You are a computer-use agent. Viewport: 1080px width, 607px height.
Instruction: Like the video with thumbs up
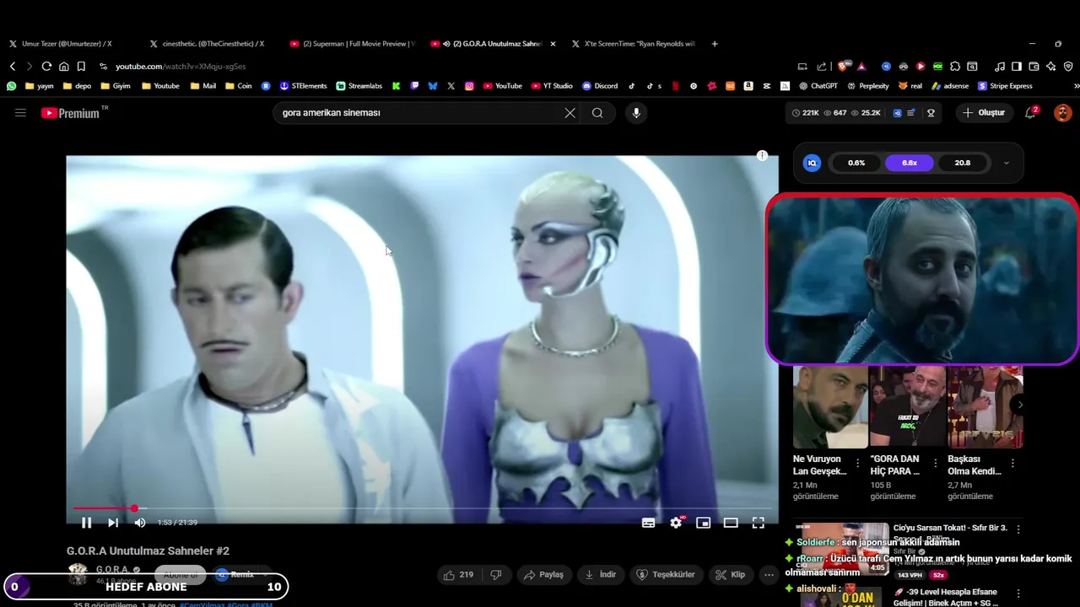coord(458,574)
